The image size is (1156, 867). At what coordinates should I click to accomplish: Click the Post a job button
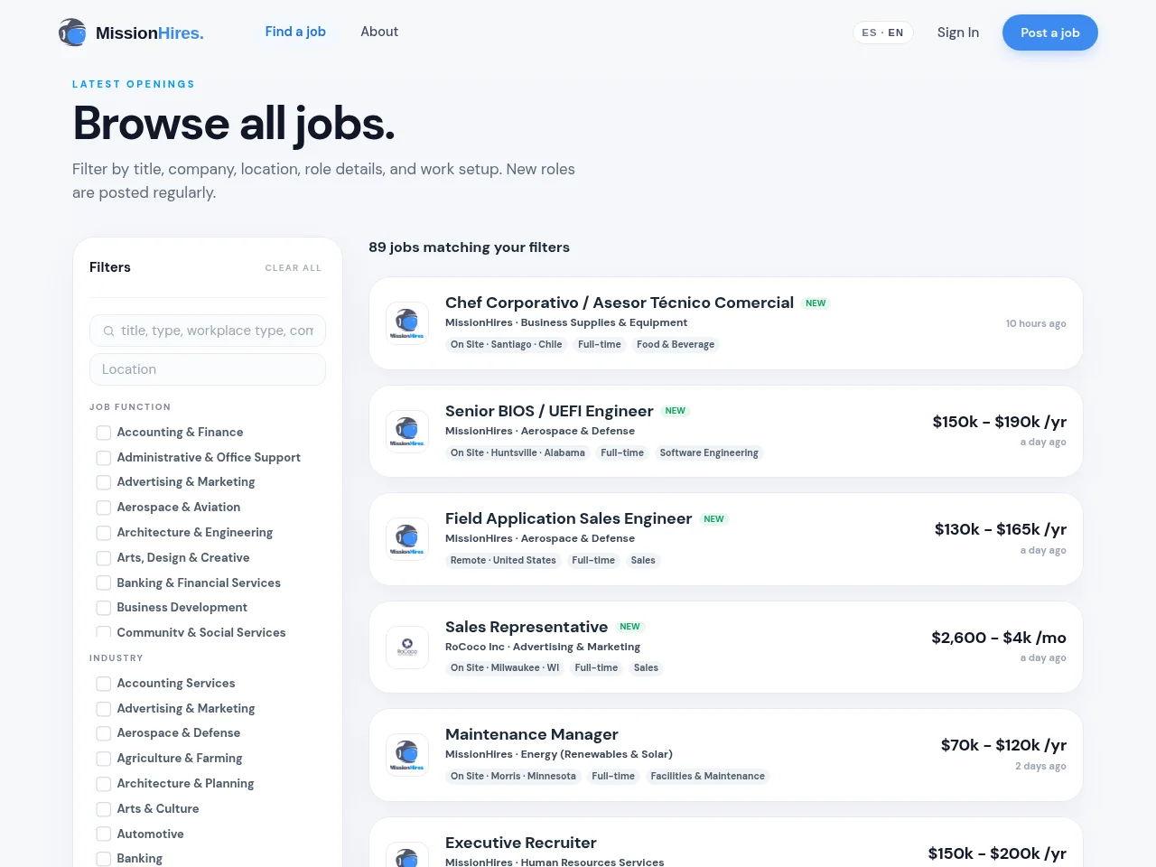(x=1050, y=33)
